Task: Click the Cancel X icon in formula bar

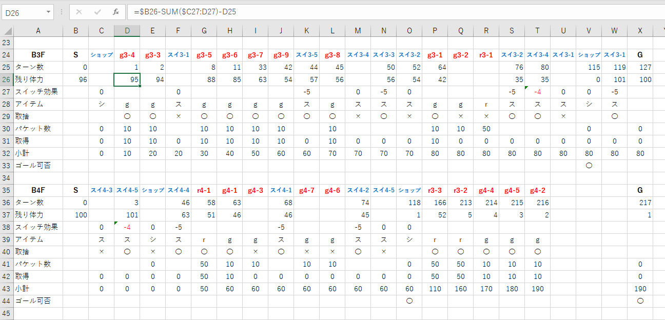Action: [x=79, y=11]
